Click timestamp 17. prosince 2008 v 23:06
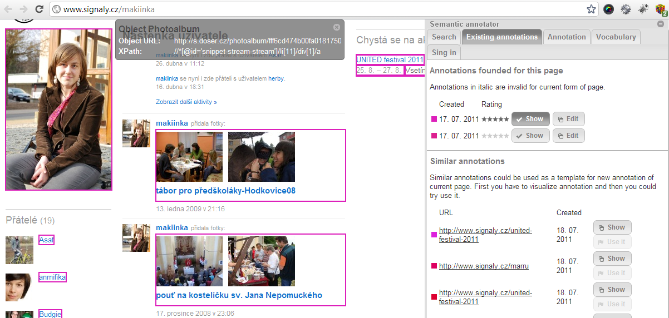Image resolution: width=669 pixels, height=318 pixels. [195, 313]
